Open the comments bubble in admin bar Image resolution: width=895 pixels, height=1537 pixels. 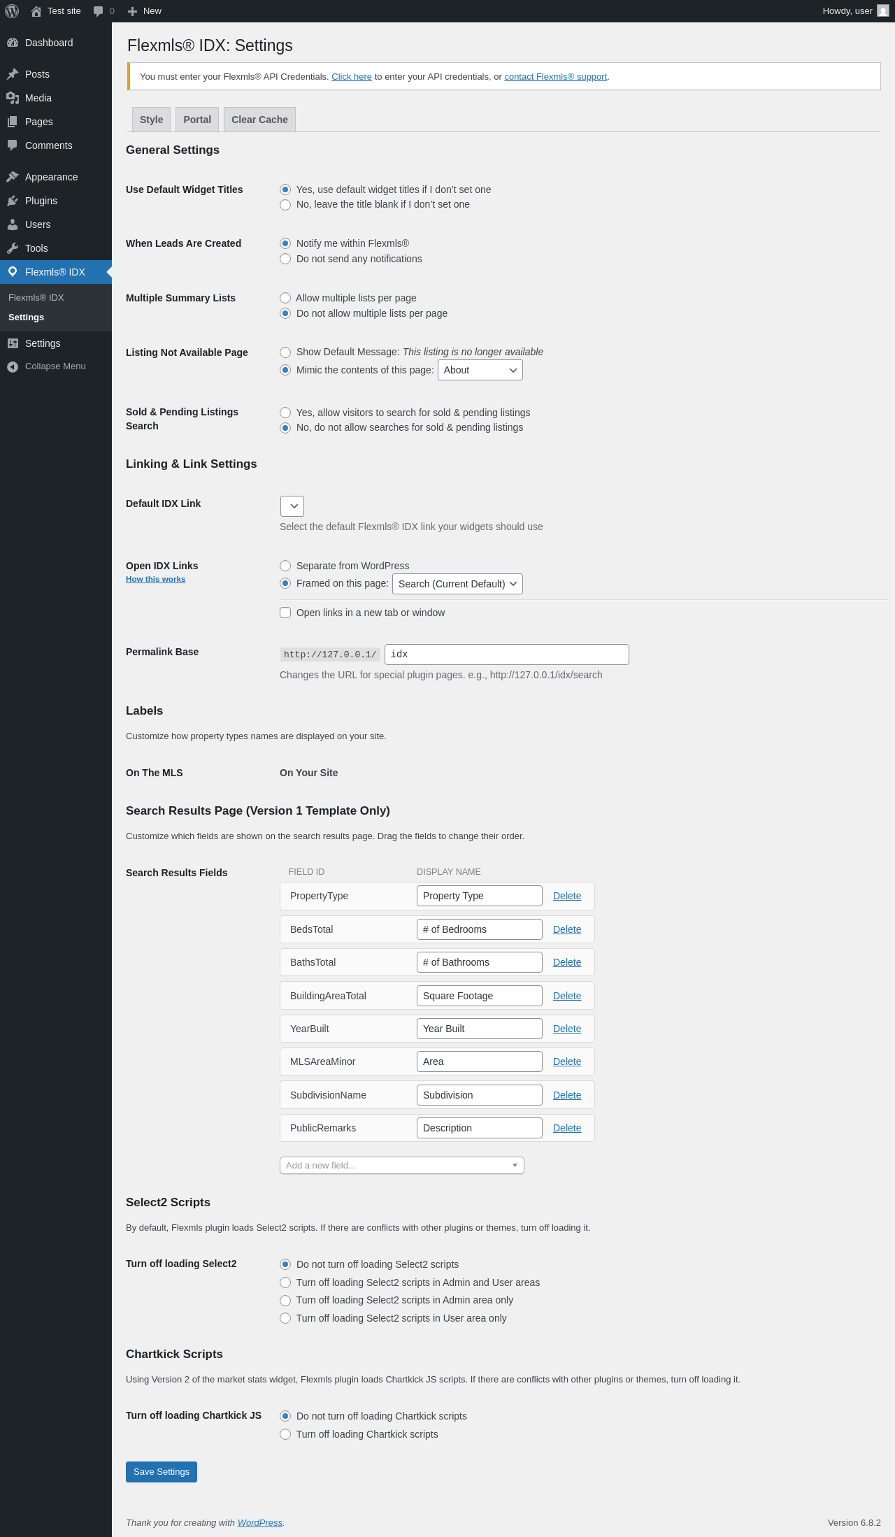coord(98,11)
